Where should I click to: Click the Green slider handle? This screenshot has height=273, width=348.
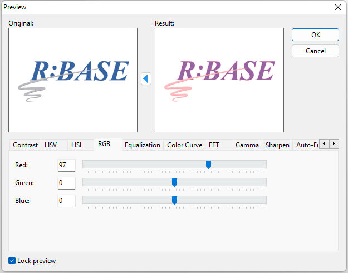coord(174,182)
